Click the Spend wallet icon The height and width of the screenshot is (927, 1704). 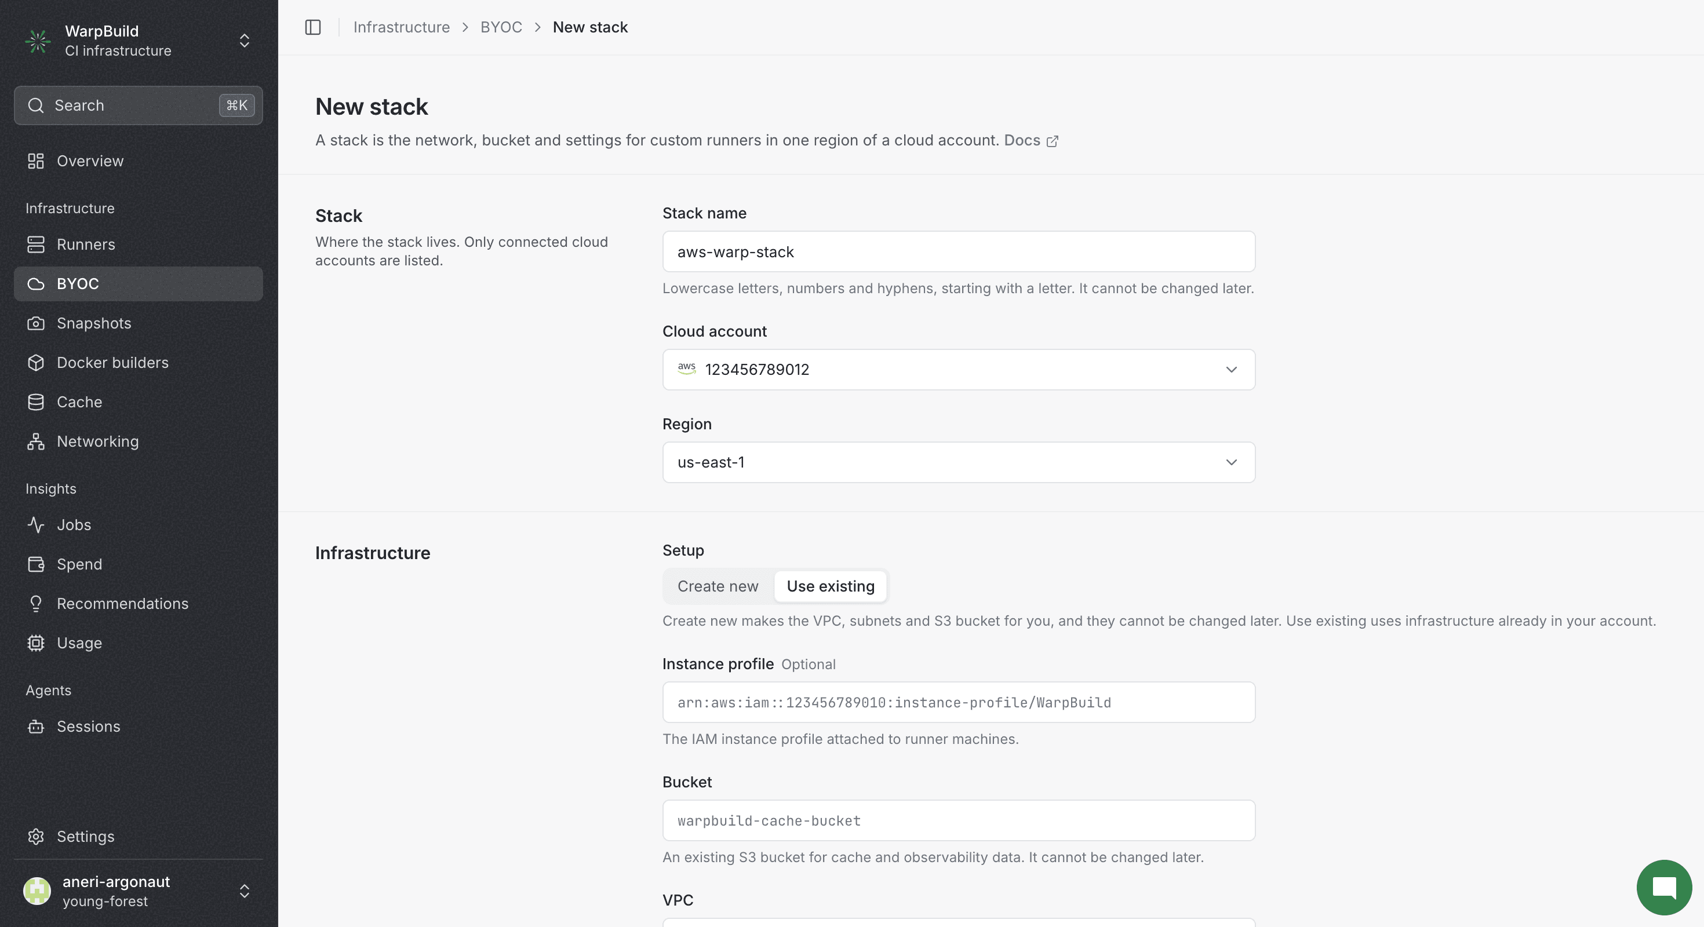pyautogui.click(x=36, y=564)
